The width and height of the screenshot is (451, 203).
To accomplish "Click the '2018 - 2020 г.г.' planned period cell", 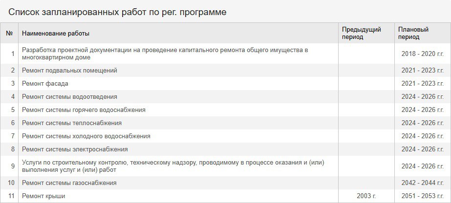I will [423, 54].
